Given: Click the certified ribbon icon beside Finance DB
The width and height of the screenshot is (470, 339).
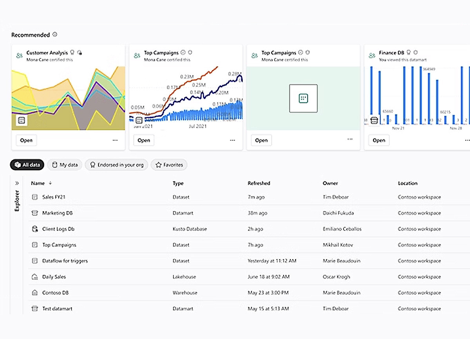Looking at the screenshot, I should tap(409, 52).
